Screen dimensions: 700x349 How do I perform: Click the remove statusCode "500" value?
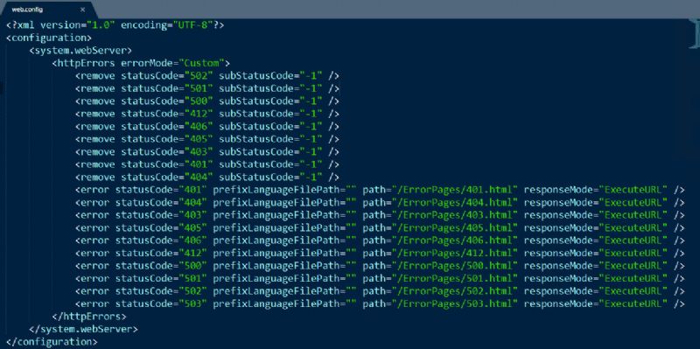point(199,101)
